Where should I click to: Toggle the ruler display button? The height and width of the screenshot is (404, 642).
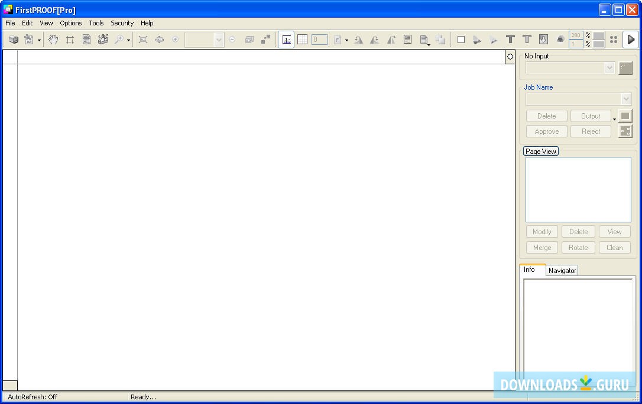286,40
